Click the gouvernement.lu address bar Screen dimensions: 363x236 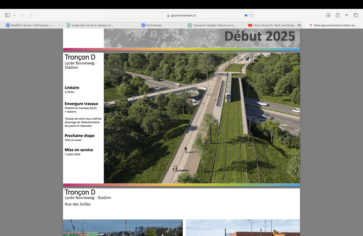coord(182,16)
